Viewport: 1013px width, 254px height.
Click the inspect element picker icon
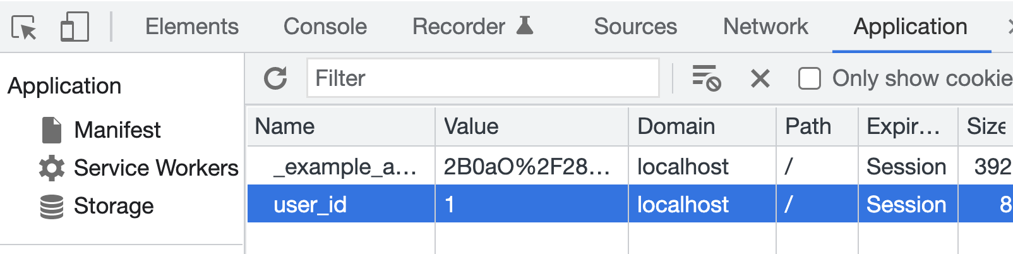pos(24,27)
